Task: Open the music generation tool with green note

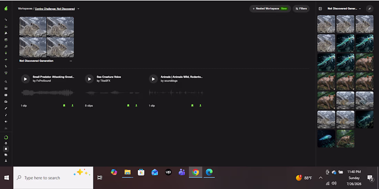Action: (x=6, y=46)
